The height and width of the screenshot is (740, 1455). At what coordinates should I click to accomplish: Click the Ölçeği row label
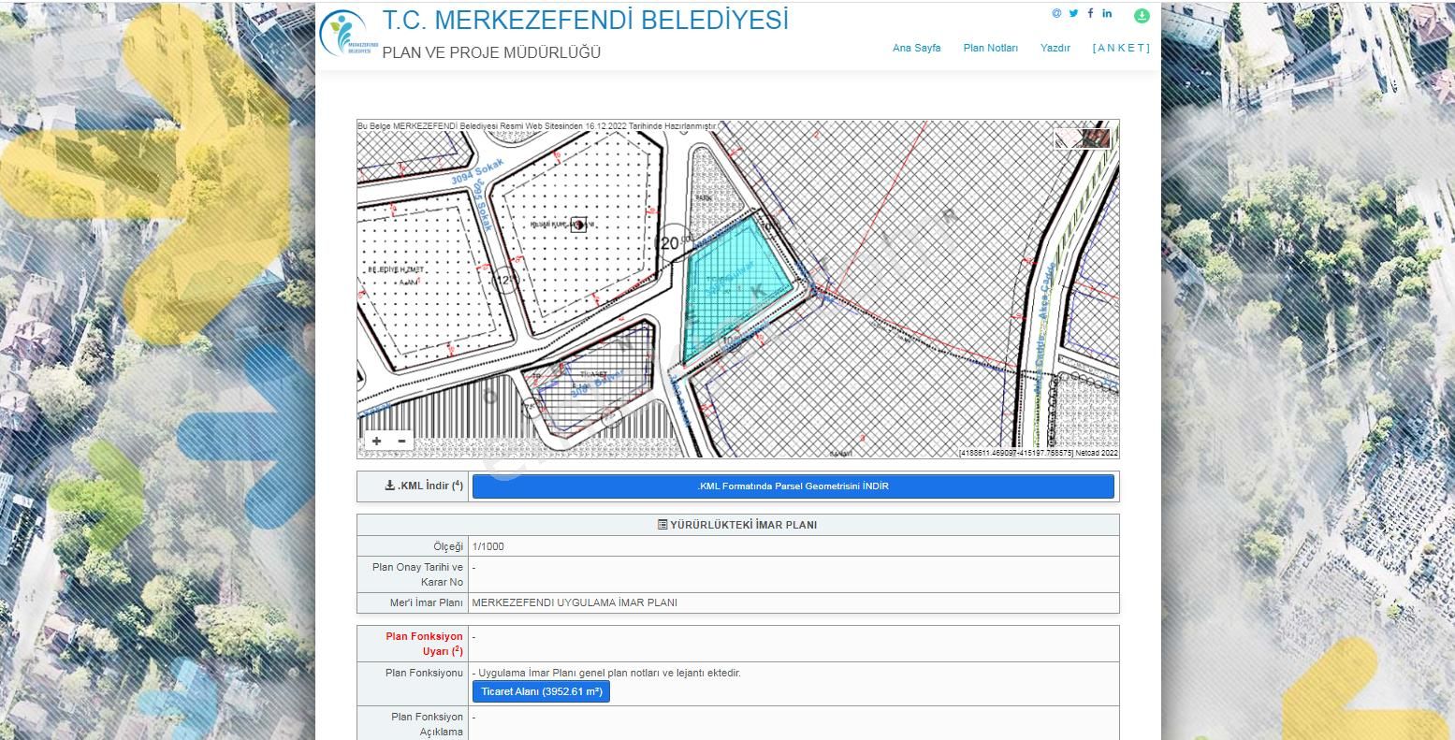click(447, 546)
